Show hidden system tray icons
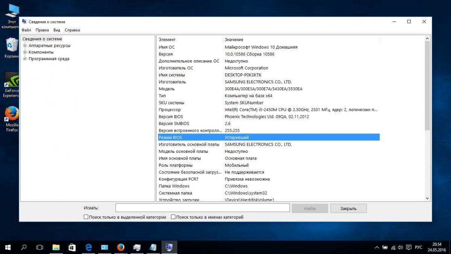 (x=377, y=247)
